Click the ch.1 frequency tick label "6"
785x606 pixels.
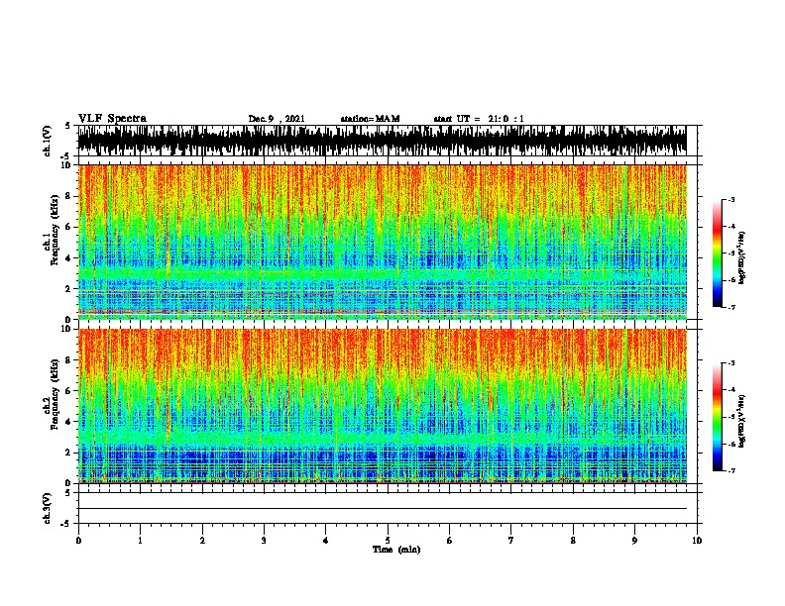tap(69, 228)
